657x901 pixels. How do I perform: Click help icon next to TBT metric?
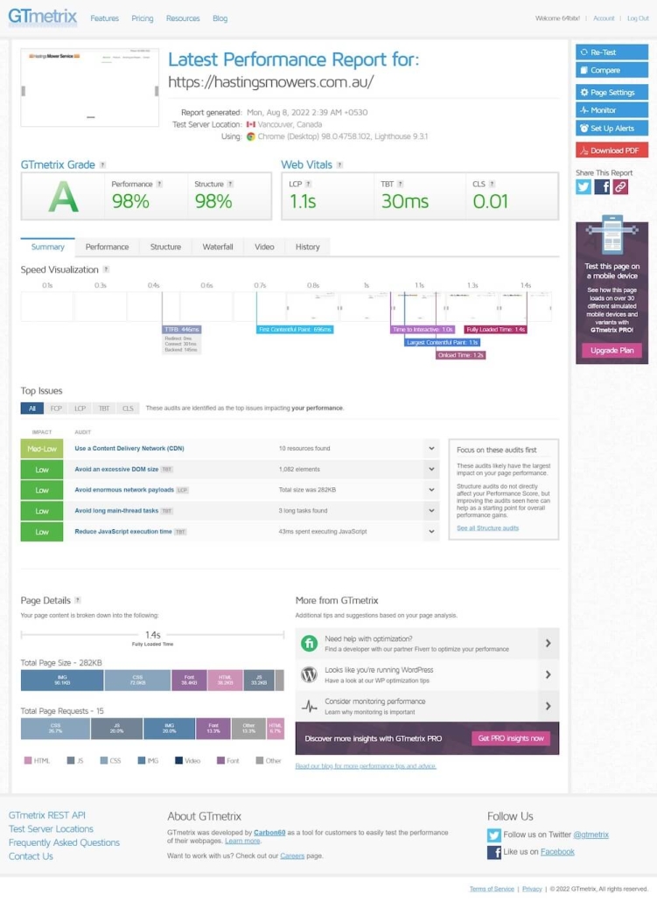(x=400, y=184)
